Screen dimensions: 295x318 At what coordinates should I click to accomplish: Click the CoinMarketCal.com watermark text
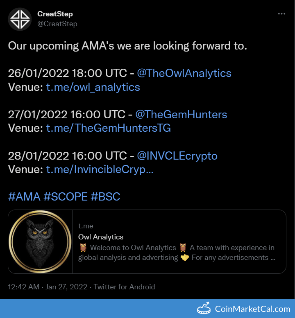[x=253, y=309]
